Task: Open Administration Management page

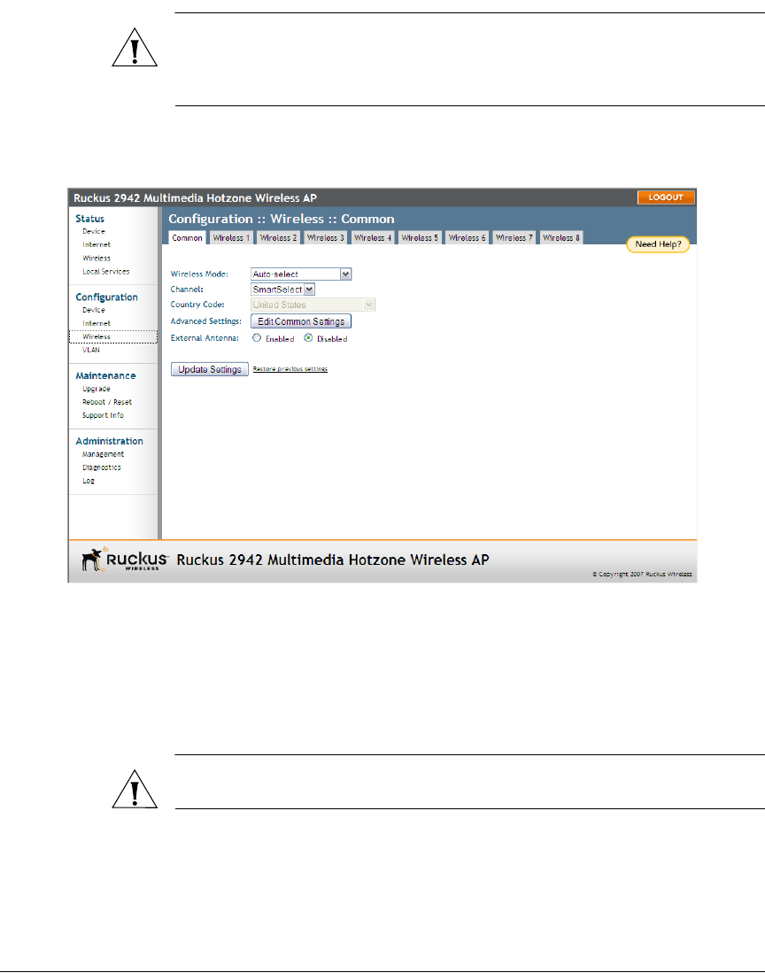Action: pyautogui.click(x=103, y=454)
